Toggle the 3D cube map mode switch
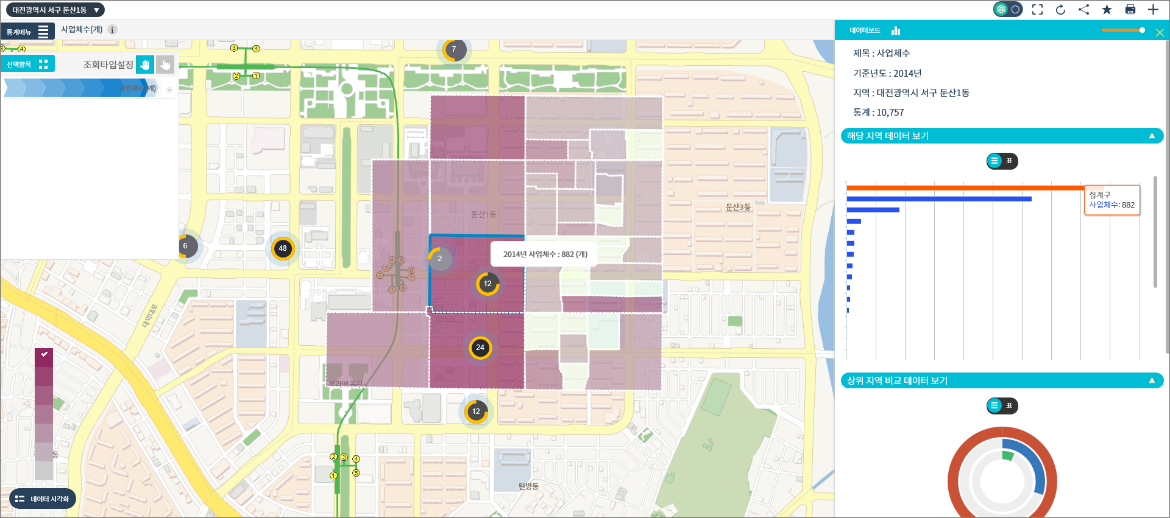Image resolution: width=1170 pixels, height=518 pixels. coord(1007,10)
